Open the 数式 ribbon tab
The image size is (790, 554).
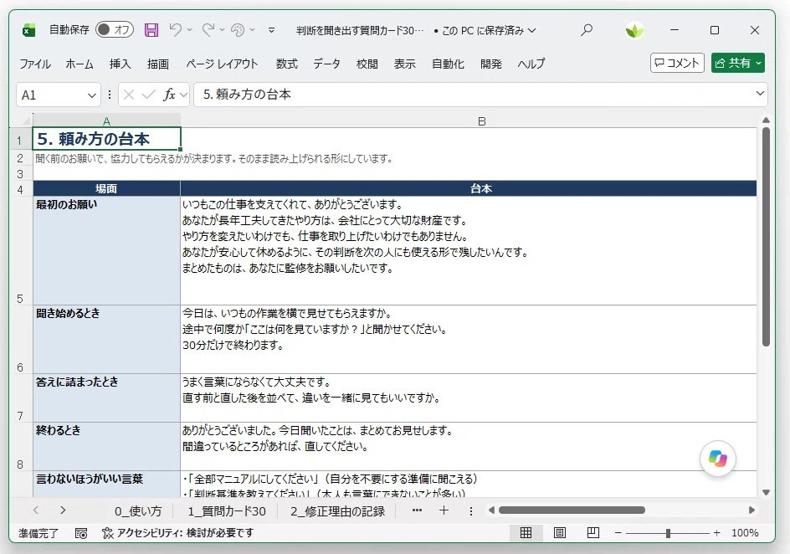(x=287, y=64)
